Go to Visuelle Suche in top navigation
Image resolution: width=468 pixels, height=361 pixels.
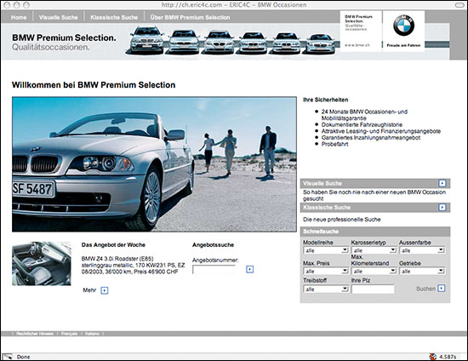(x=58, y=17)
